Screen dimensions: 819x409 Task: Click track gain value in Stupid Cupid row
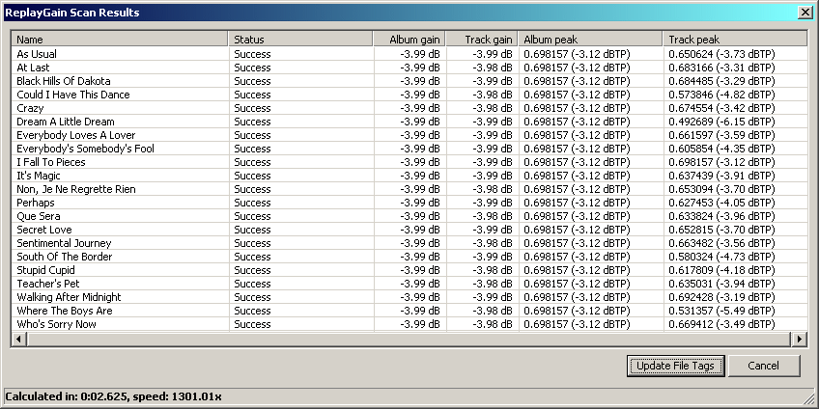coord(493,270)
